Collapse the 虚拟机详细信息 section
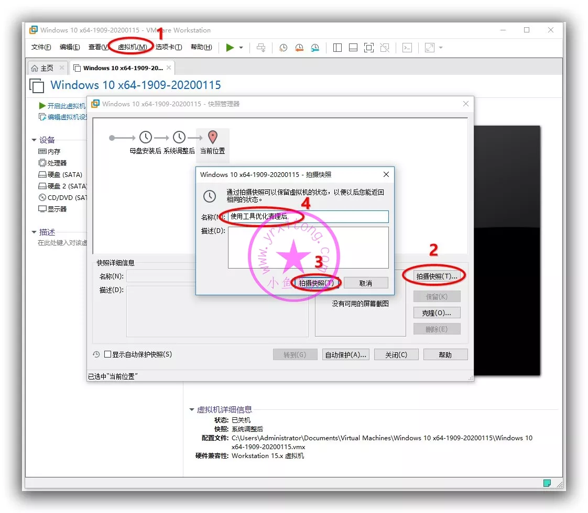588x513 pixels. [x=192, y=410]
